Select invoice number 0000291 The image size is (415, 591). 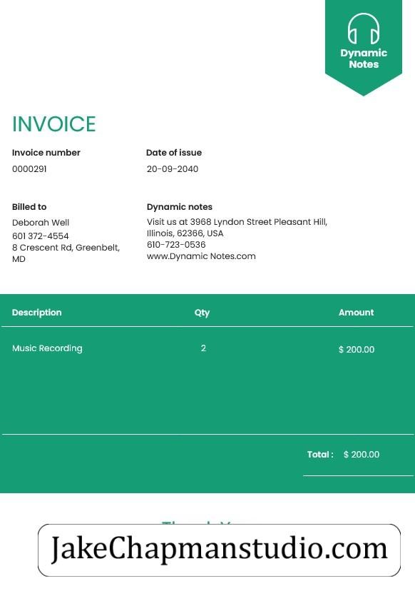tap(29, 169)
